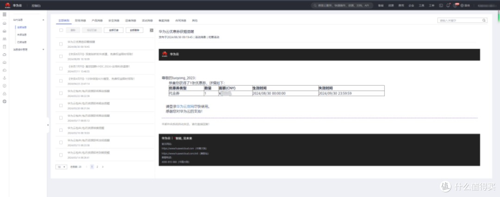The image size is (500, 197).
Task: Open 工单 in the top navigation
Action: (x=432, y=6)
